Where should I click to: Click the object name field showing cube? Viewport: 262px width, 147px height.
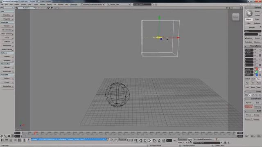253,31
